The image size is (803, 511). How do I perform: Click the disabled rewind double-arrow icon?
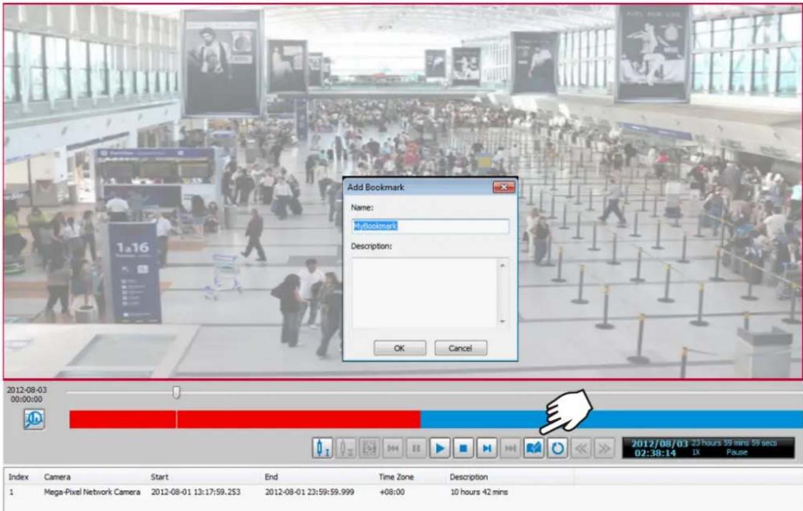click(582, 449)
